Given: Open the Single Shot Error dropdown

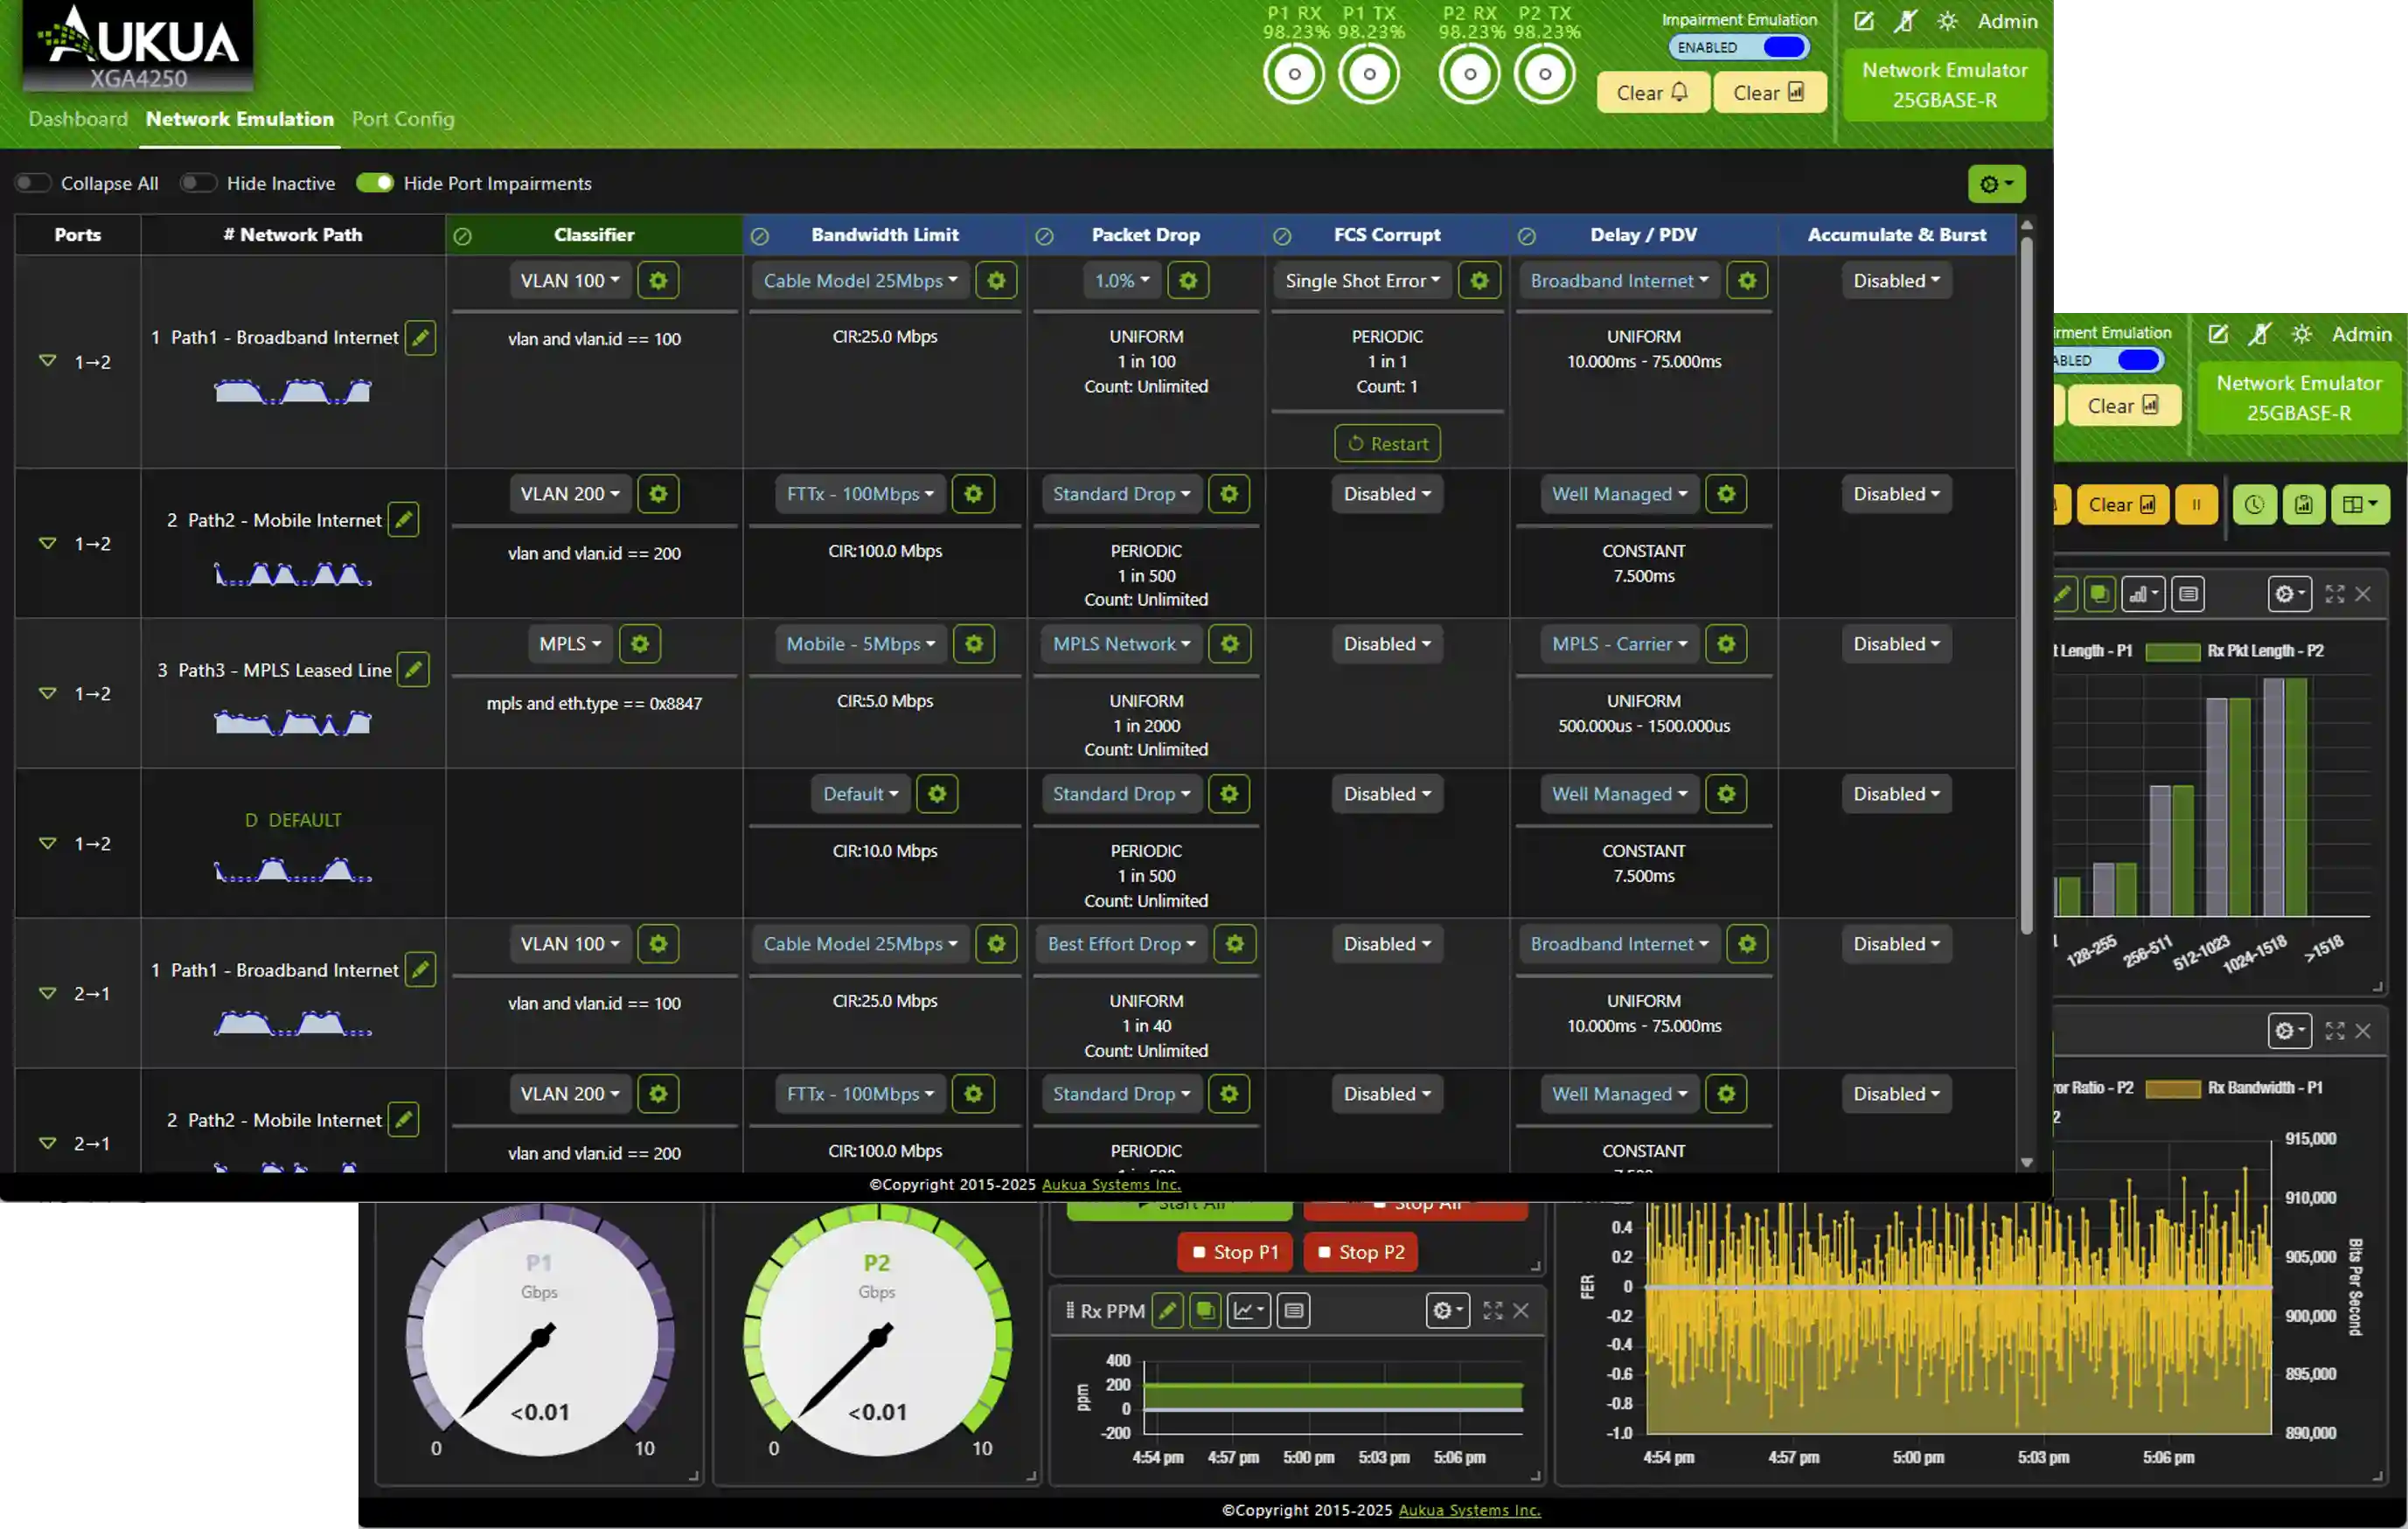Looking at the screenshot, I should [1362, 281].
